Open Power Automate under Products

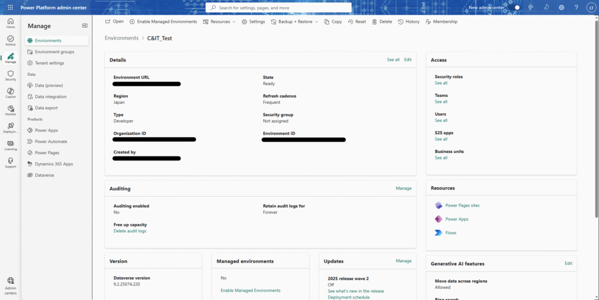(x=51, y=141)
